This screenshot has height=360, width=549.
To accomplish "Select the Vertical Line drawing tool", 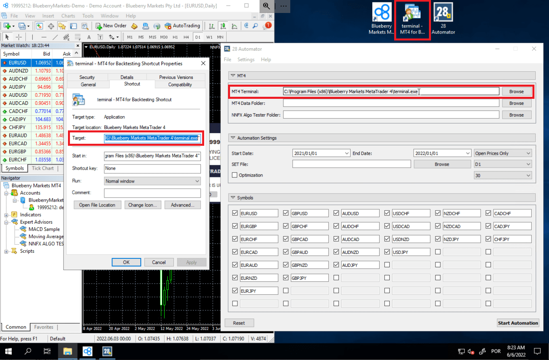I will (x=32, y=37).
